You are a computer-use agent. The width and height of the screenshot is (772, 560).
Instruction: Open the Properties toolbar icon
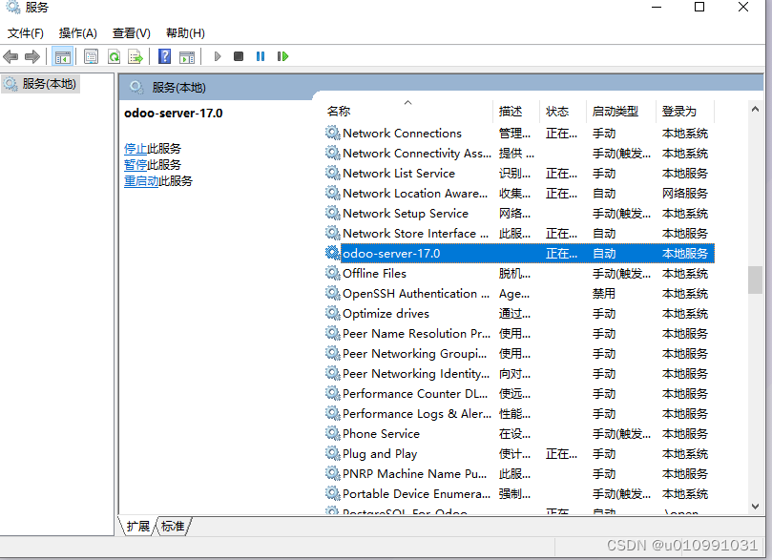click(x=91, y=56)
